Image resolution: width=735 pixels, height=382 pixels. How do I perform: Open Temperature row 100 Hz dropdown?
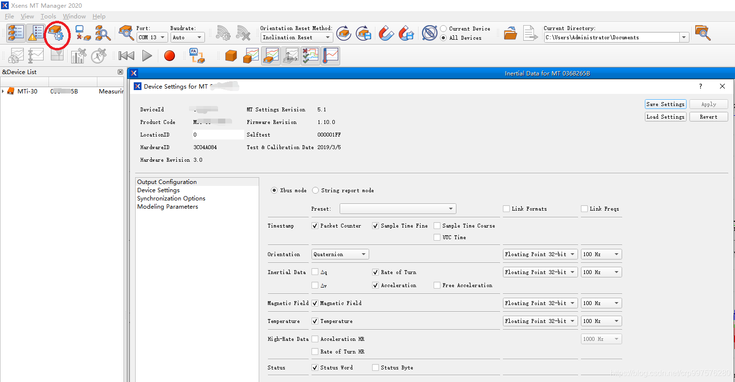coord(601,321)
